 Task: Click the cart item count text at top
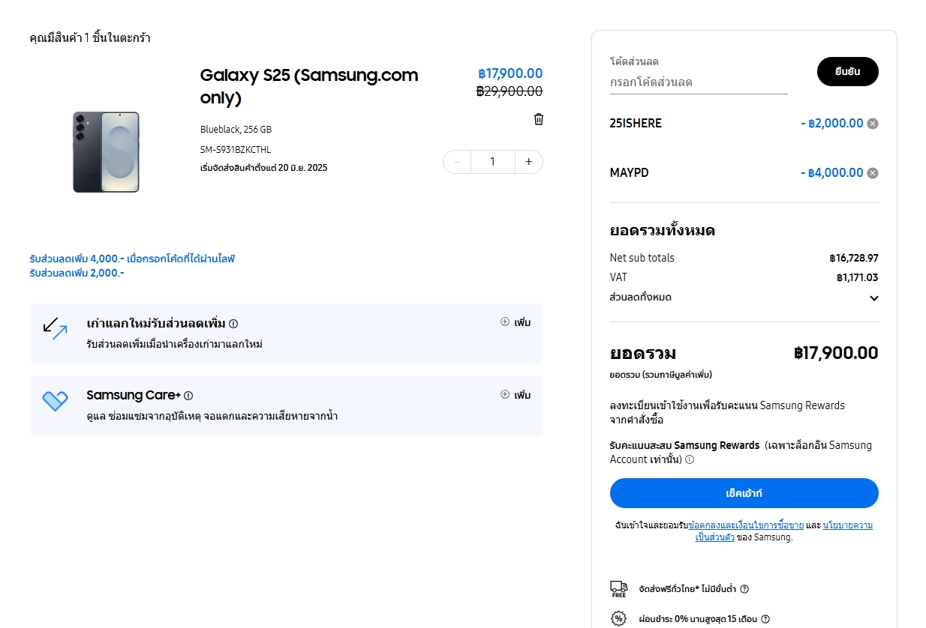tap(90, 37)
